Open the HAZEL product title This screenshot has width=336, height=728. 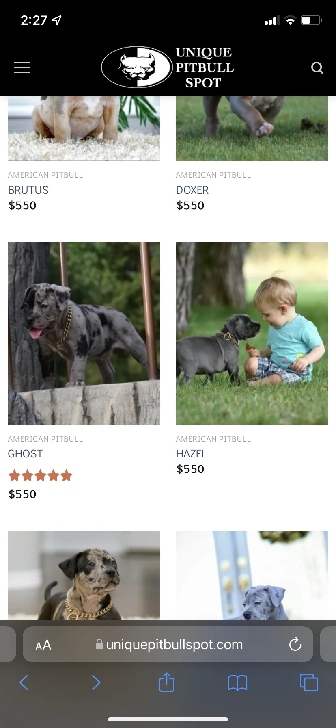[192, 454]
